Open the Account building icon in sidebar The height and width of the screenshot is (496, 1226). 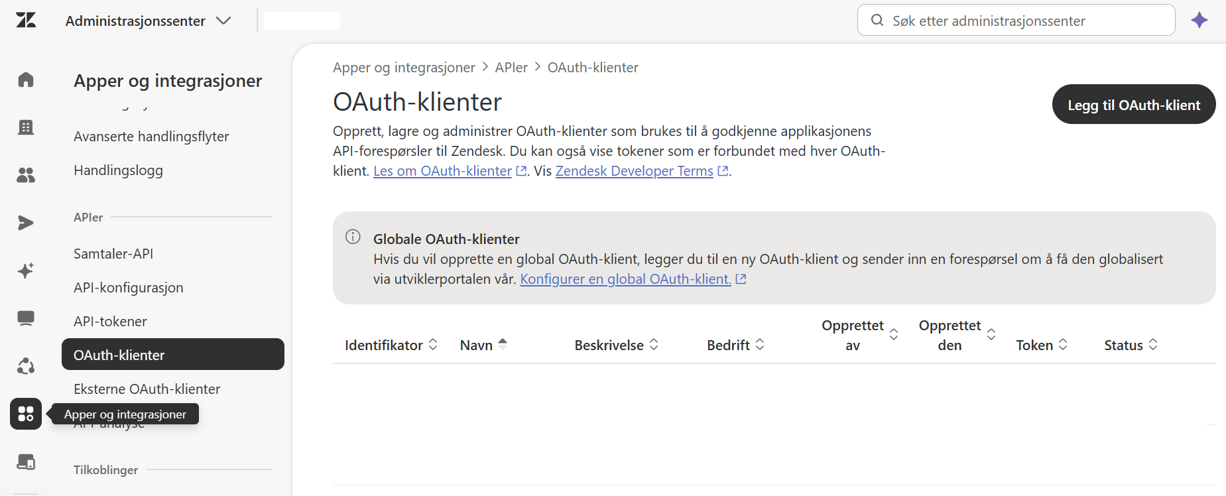(26, 127)
